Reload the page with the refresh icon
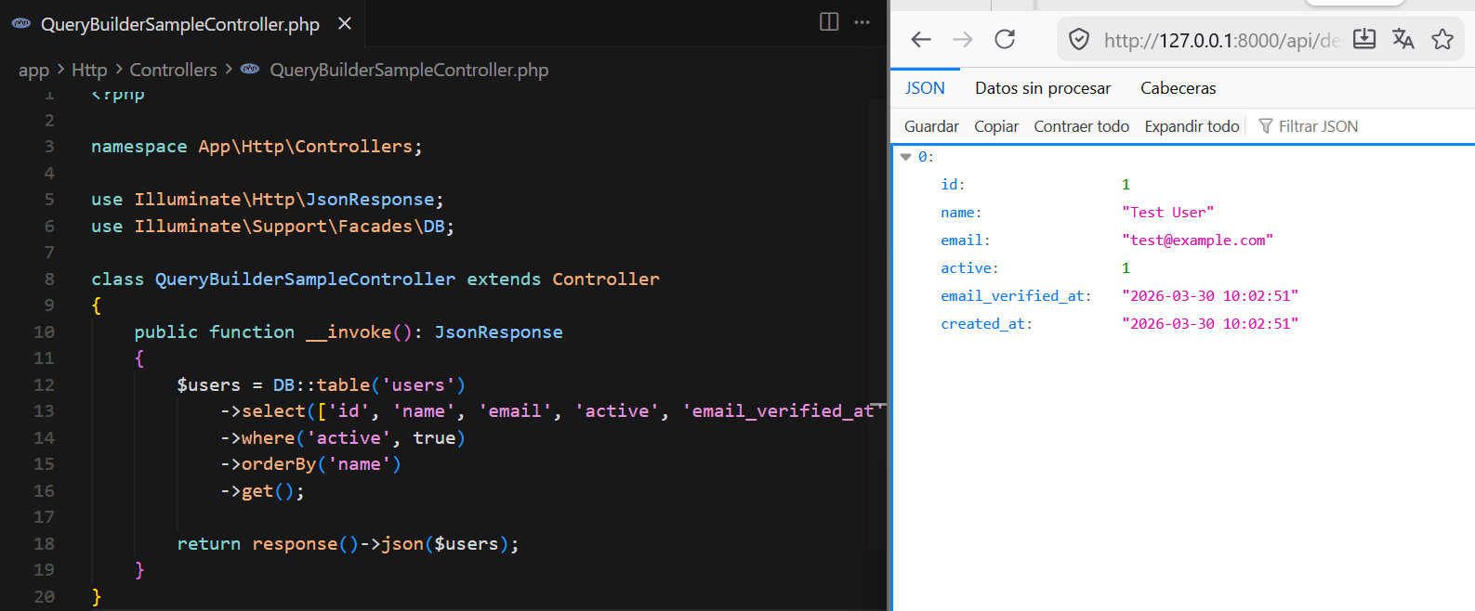This screenshot has width=1475, height=611. pos(1005,39)
